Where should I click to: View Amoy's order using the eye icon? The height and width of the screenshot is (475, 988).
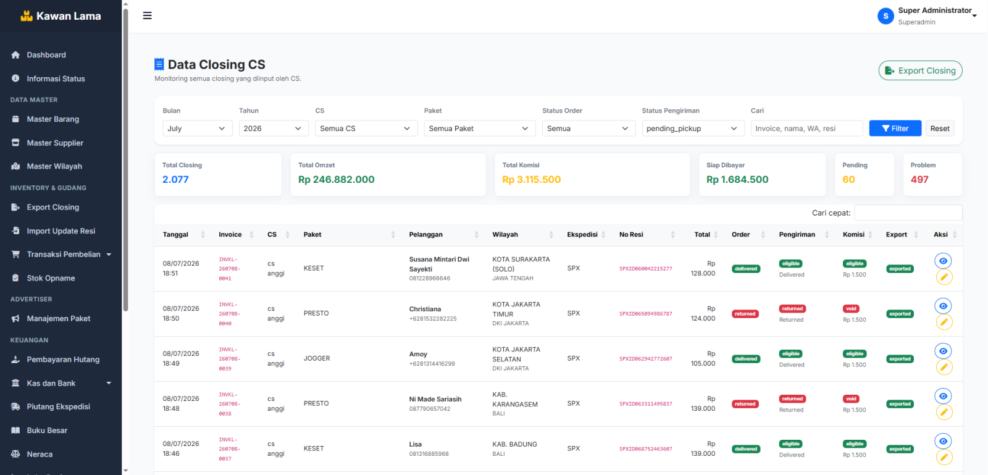tap(943, 351)
